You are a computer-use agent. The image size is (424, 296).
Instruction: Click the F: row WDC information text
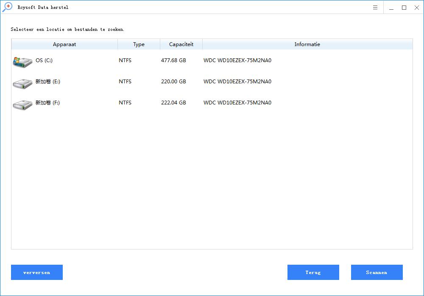pos(237,103)
